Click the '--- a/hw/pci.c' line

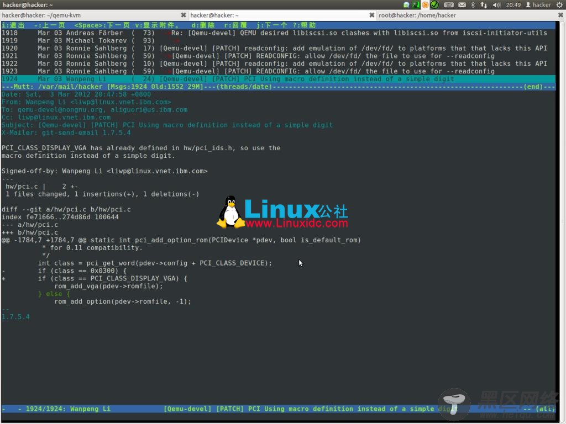(x=30, y=225)
